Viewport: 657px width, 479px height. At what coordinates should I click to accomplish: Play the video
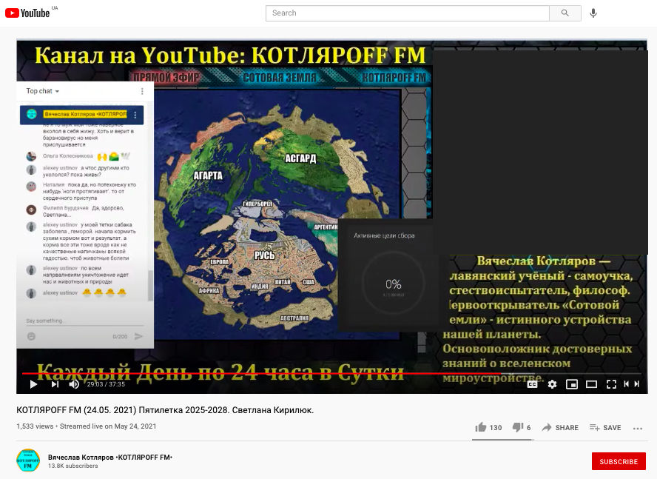click(x=33, y=384)
